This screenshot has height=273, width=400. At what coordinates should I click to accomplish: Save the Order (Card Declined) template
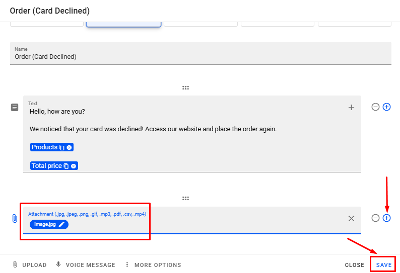383,265
